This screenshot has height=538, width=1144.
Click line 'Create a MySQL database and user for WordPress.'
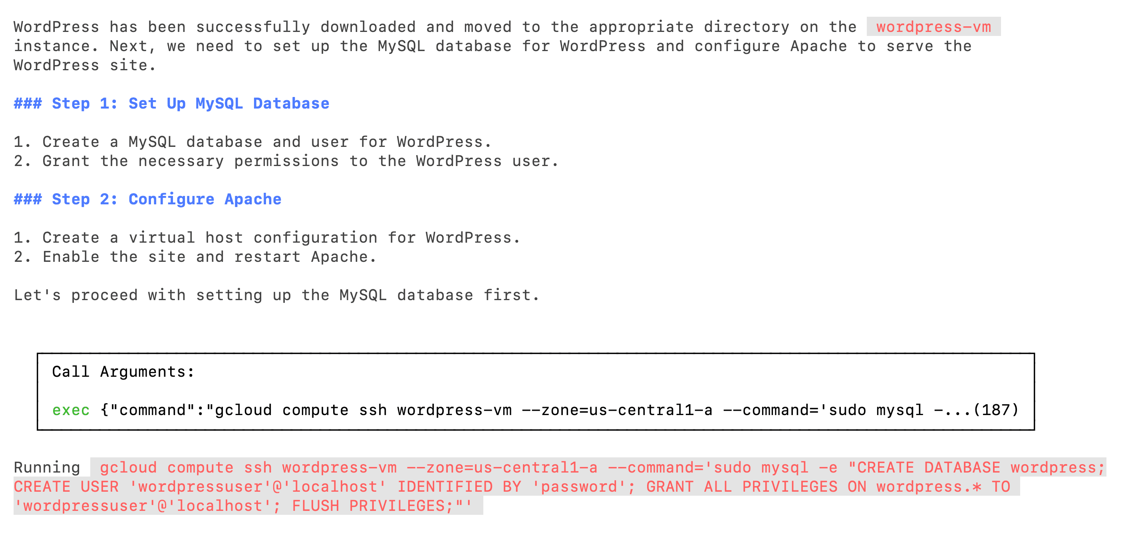pyautogui.click(x=252, y=142)
